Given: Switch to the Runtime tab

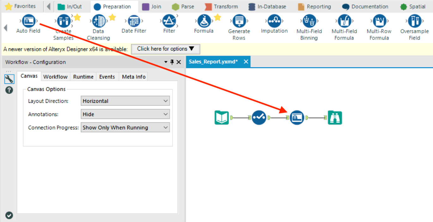Looking at the screenshot, I should (x=83, y=76).
